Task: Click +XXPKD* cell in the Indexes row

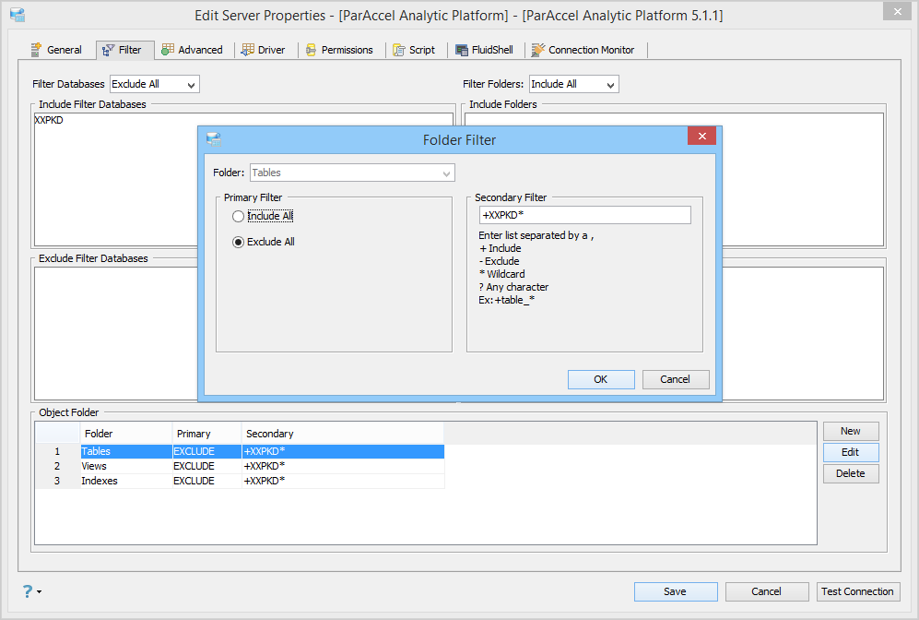Action: pos(343,481)
